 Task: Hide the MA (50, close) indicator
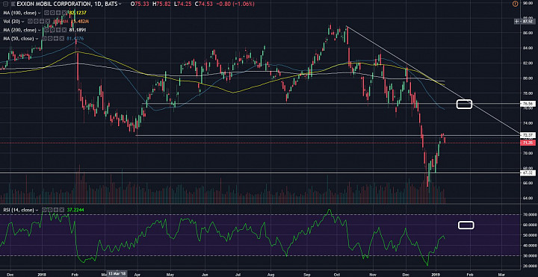[44, 38]
